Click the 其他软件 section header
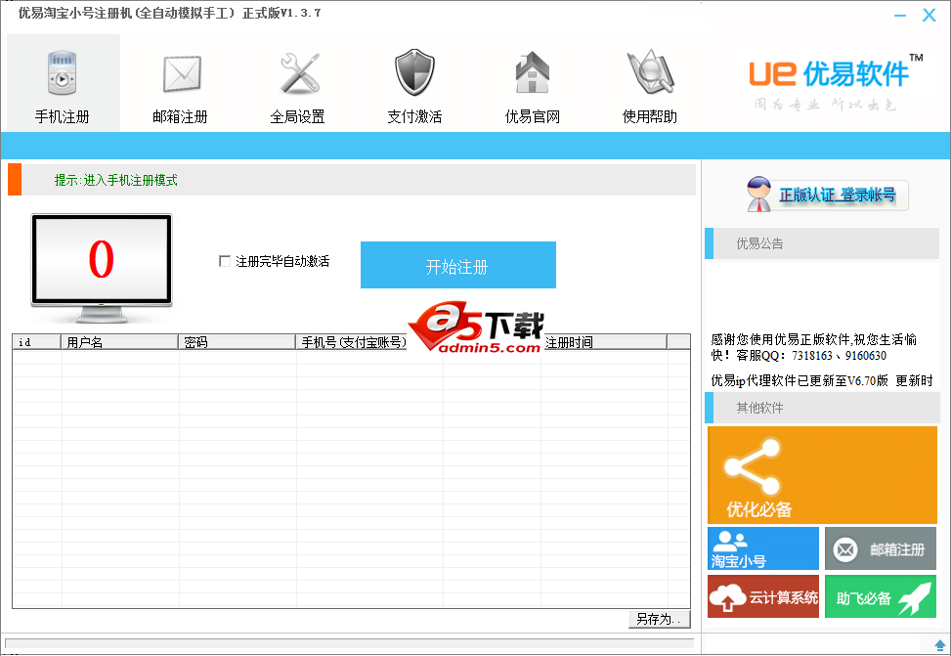Screen dimensions: 951x656 822,408
